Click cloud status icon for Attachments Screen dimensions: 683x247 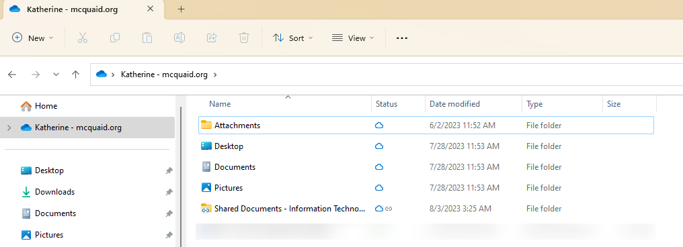pos(379,126)
